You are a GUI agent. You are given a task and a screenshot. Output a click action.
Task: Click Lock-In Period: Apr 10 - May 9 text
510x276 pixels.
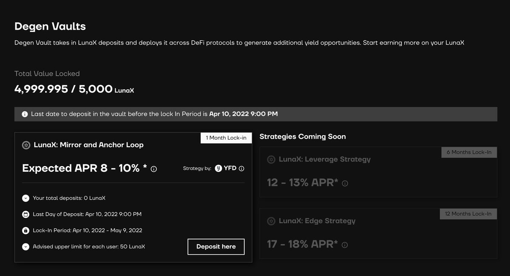[88, 231]
